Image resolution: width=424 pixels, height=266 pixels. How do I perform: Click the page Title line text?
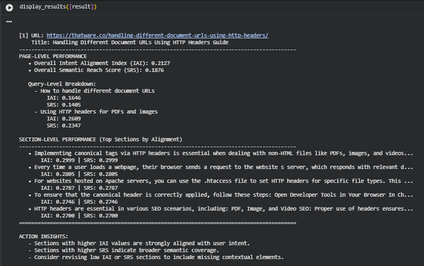click(130, 42)
